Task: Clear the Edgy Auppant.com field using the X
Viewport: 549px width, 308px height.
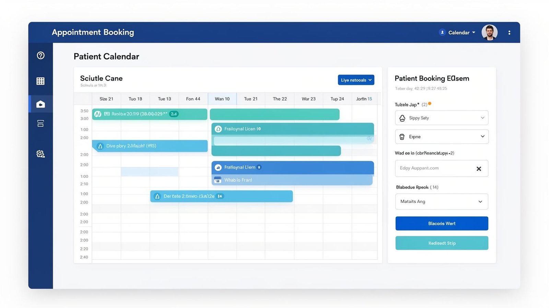Action: click(x=479, y=168)
